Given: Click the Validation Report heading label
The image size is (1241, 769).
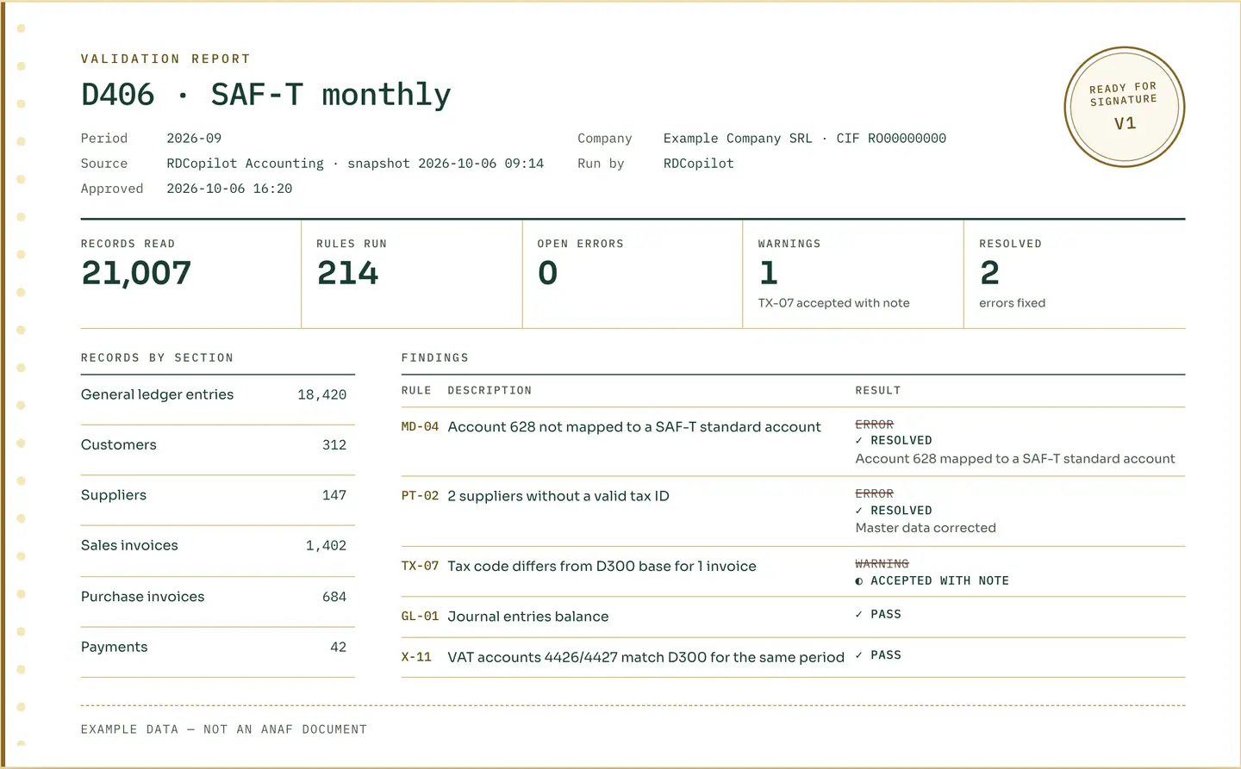Looking at the screenshot, I should (x=165, y=59).
